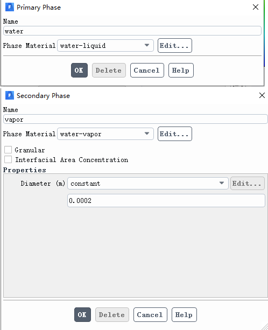Toggle Interfacial Area Concentration checkbox

click(x=8, y=159)
